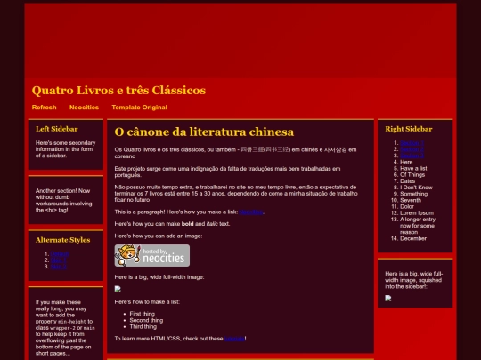Click the 'Right Sidebar' heading
This screenshot has width=481, height=360.
(x=409, y=129)
